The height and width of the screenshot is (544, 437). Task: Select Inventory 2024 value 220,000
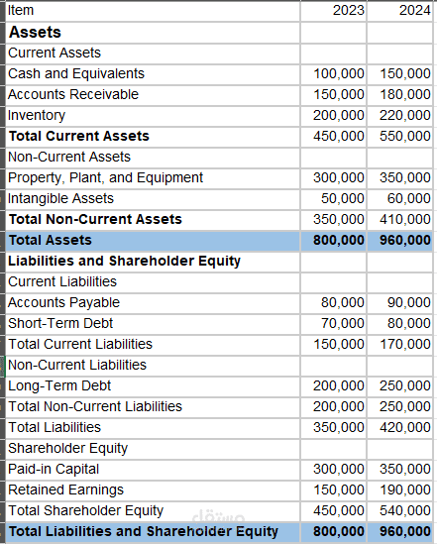pyautogui.click(x=400, y=116)
